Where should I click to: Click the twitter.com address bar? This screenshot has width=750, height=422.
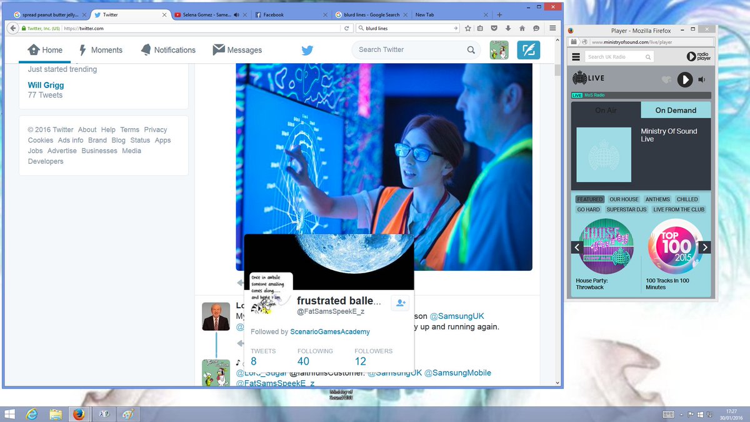[x=200, y=28]
